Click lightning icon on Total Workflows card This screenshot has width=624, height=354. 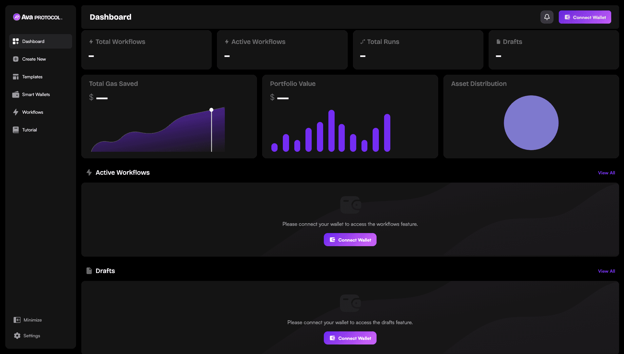click(x=91, y=42)
